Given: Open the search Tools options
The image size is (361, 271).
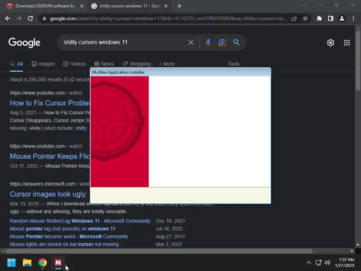Looking at the screenshot, I should point(233,64).
